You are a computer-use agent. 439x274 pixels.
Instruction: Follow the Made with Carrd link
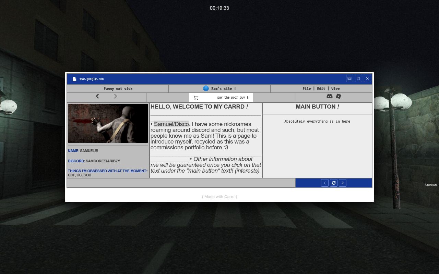[x=219, y=197]
